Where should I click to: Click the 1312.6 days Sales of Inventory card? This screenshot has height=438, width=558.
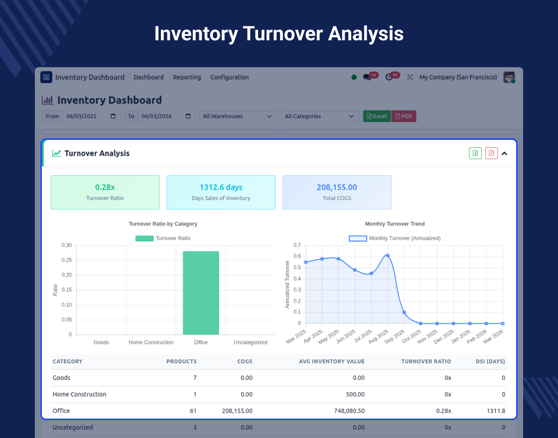click(x=221, y=192)
